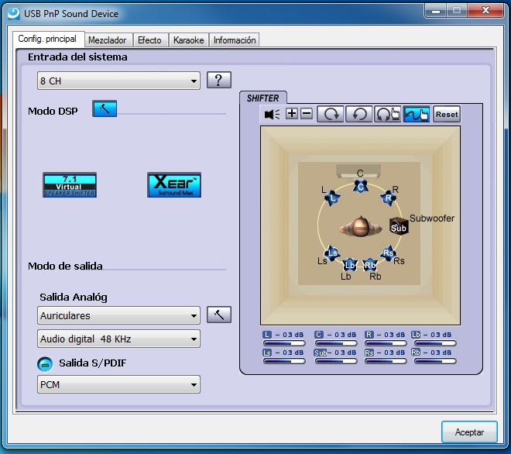This screenshot has height=454, width=511.
Task: Select the left L speaker icon
Action: (332, 198)
